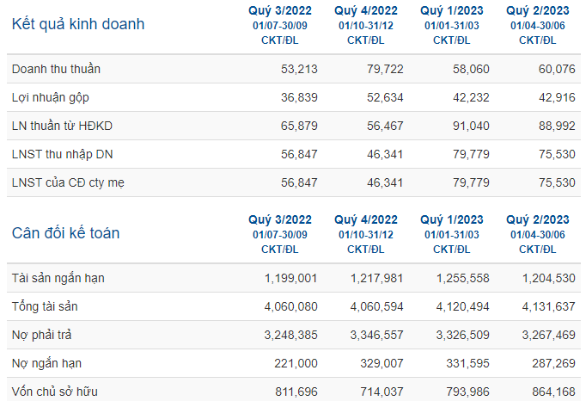The width and height of the screenshot is (586, 401).
Task: Select the Nợ ngắn hạn row label
Action: click(x=46, y=363)
